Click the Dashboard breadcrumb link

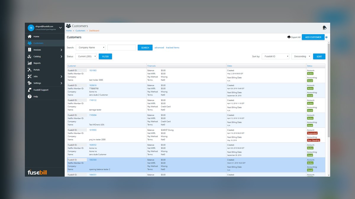94,31
